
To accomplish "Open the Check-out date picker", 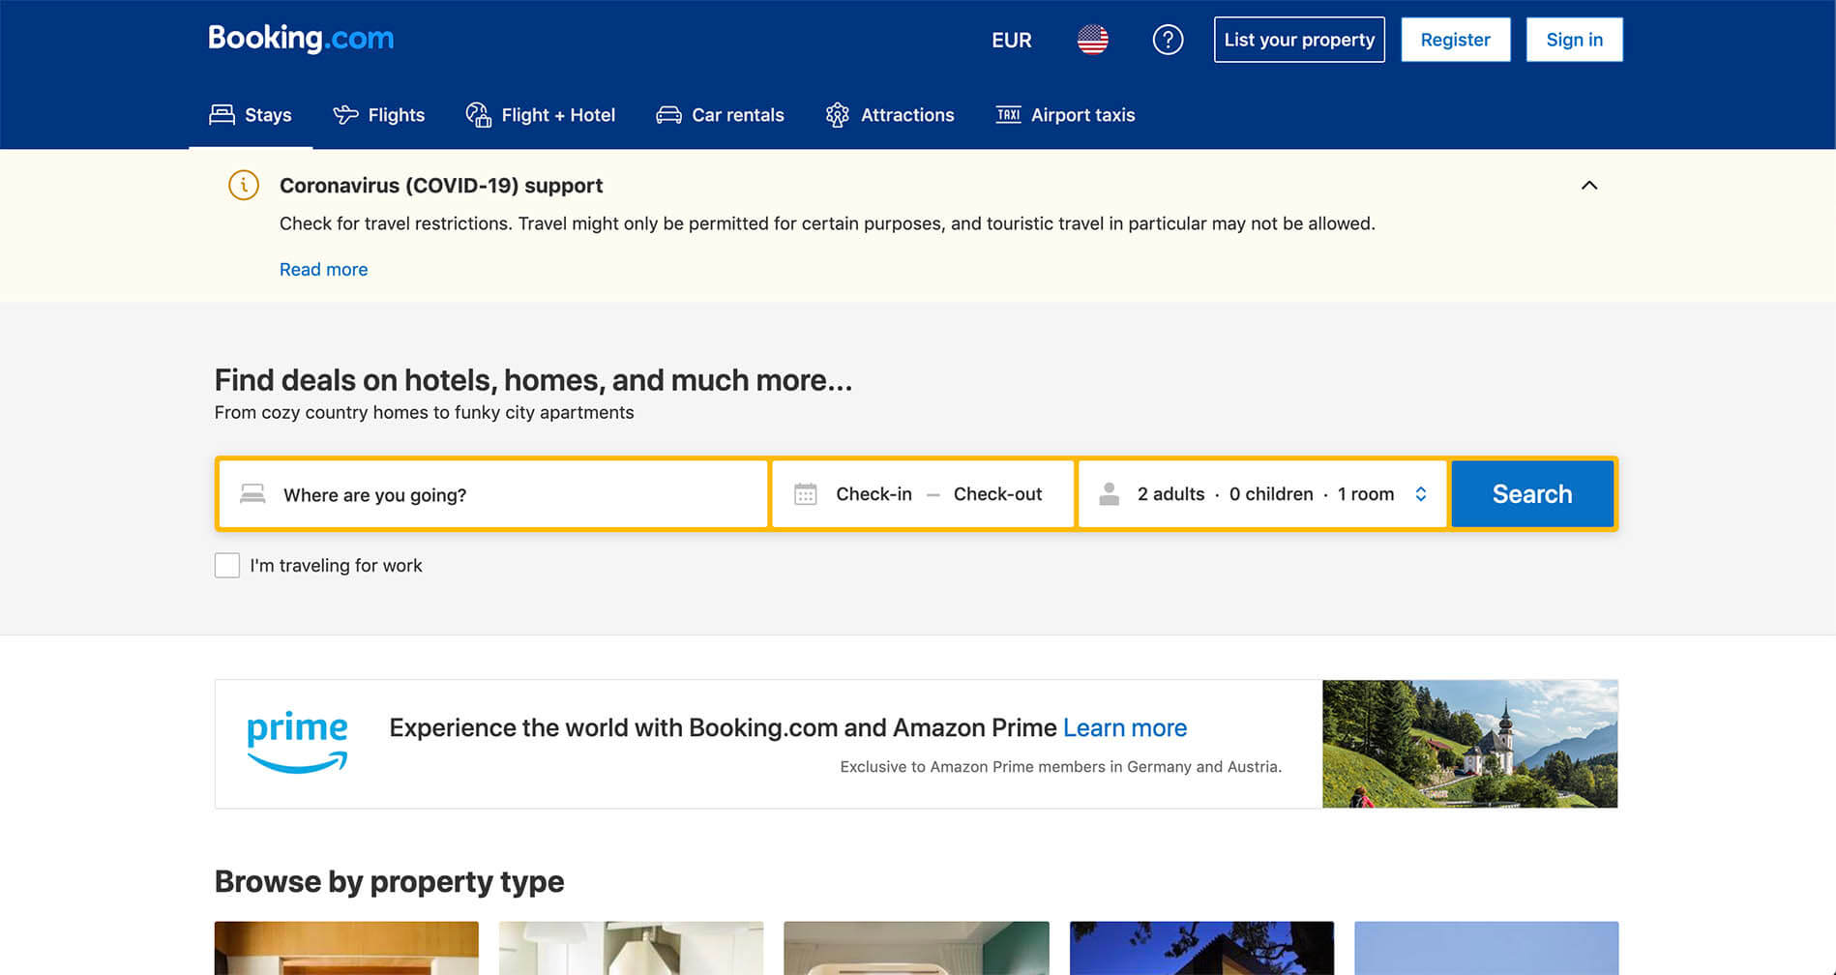I will pyautogui.click(x=997, y=494).
